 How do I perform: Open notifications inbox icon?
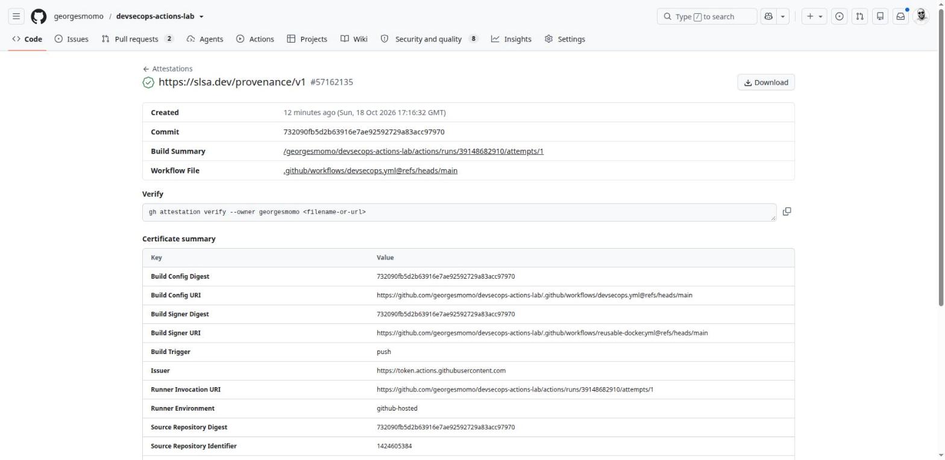point(900,16)
